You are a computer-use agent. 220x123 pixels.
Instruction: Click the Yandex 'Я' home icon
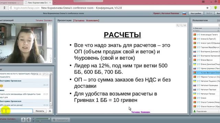(4, 8)
